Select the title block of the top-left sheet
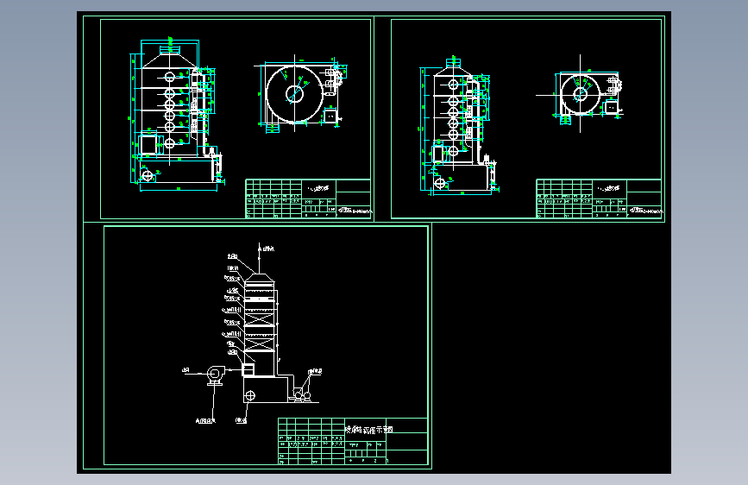 [x=308, y=198]
